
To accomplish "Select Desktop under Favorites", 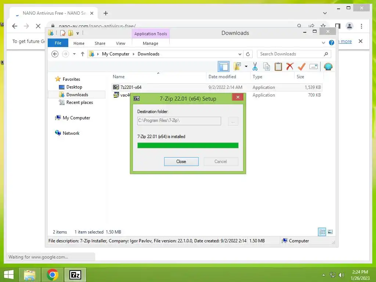I will tap(74, 87).
